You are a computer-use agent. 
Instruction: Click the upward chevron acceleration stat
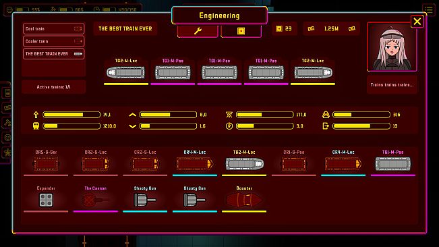tap(132, 115)
